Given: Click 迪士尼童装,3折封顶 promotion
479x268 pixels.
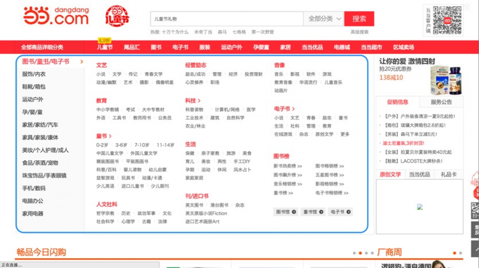Looking at the screenshot, I should (403, 143).
